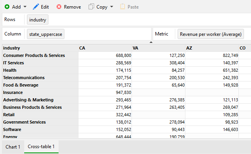Screen dimensions: 251x154
Task: Select the state_uppercase column chip
Action: click(x=46, y=34)
